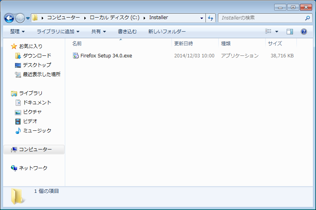Click 書き込む toolbar button
The height and width of the screenshot is (210, 316).
pyautogui.click(x=127, y=32)
